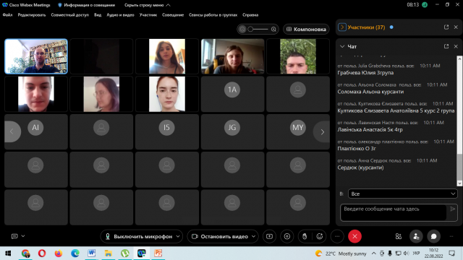463x260 pixels.
Task: Open Opera from the taskbar
Action: point(42,253)
